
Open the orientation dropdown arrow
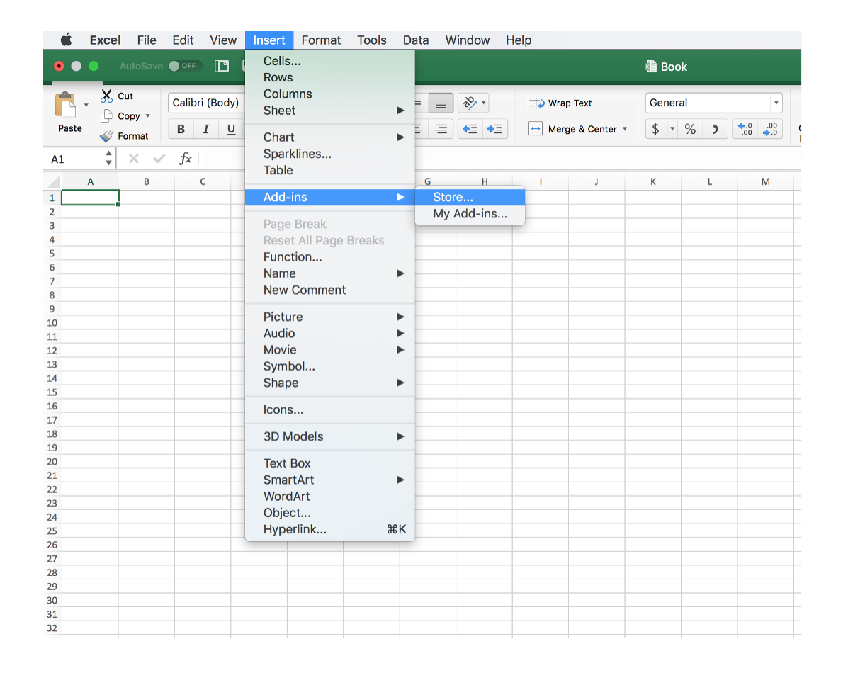(x=483, y=102)
